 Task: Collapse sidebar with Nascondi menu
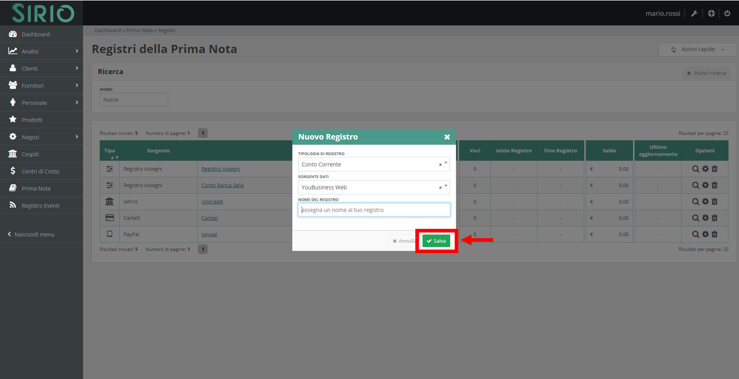(x=31, y=235)
